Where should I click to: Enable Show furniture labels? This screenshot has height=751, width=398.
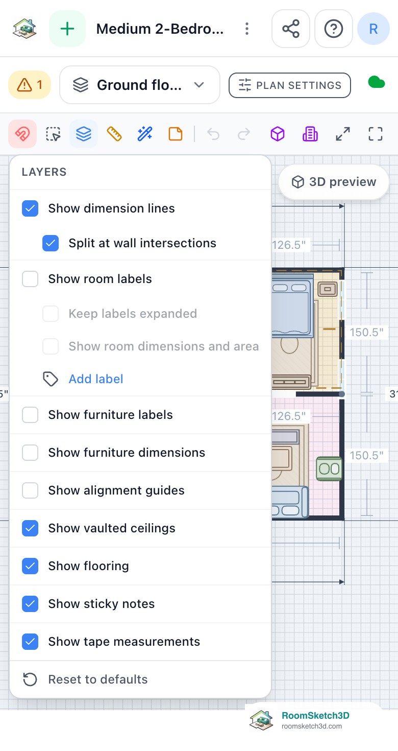tap(30, 415)
